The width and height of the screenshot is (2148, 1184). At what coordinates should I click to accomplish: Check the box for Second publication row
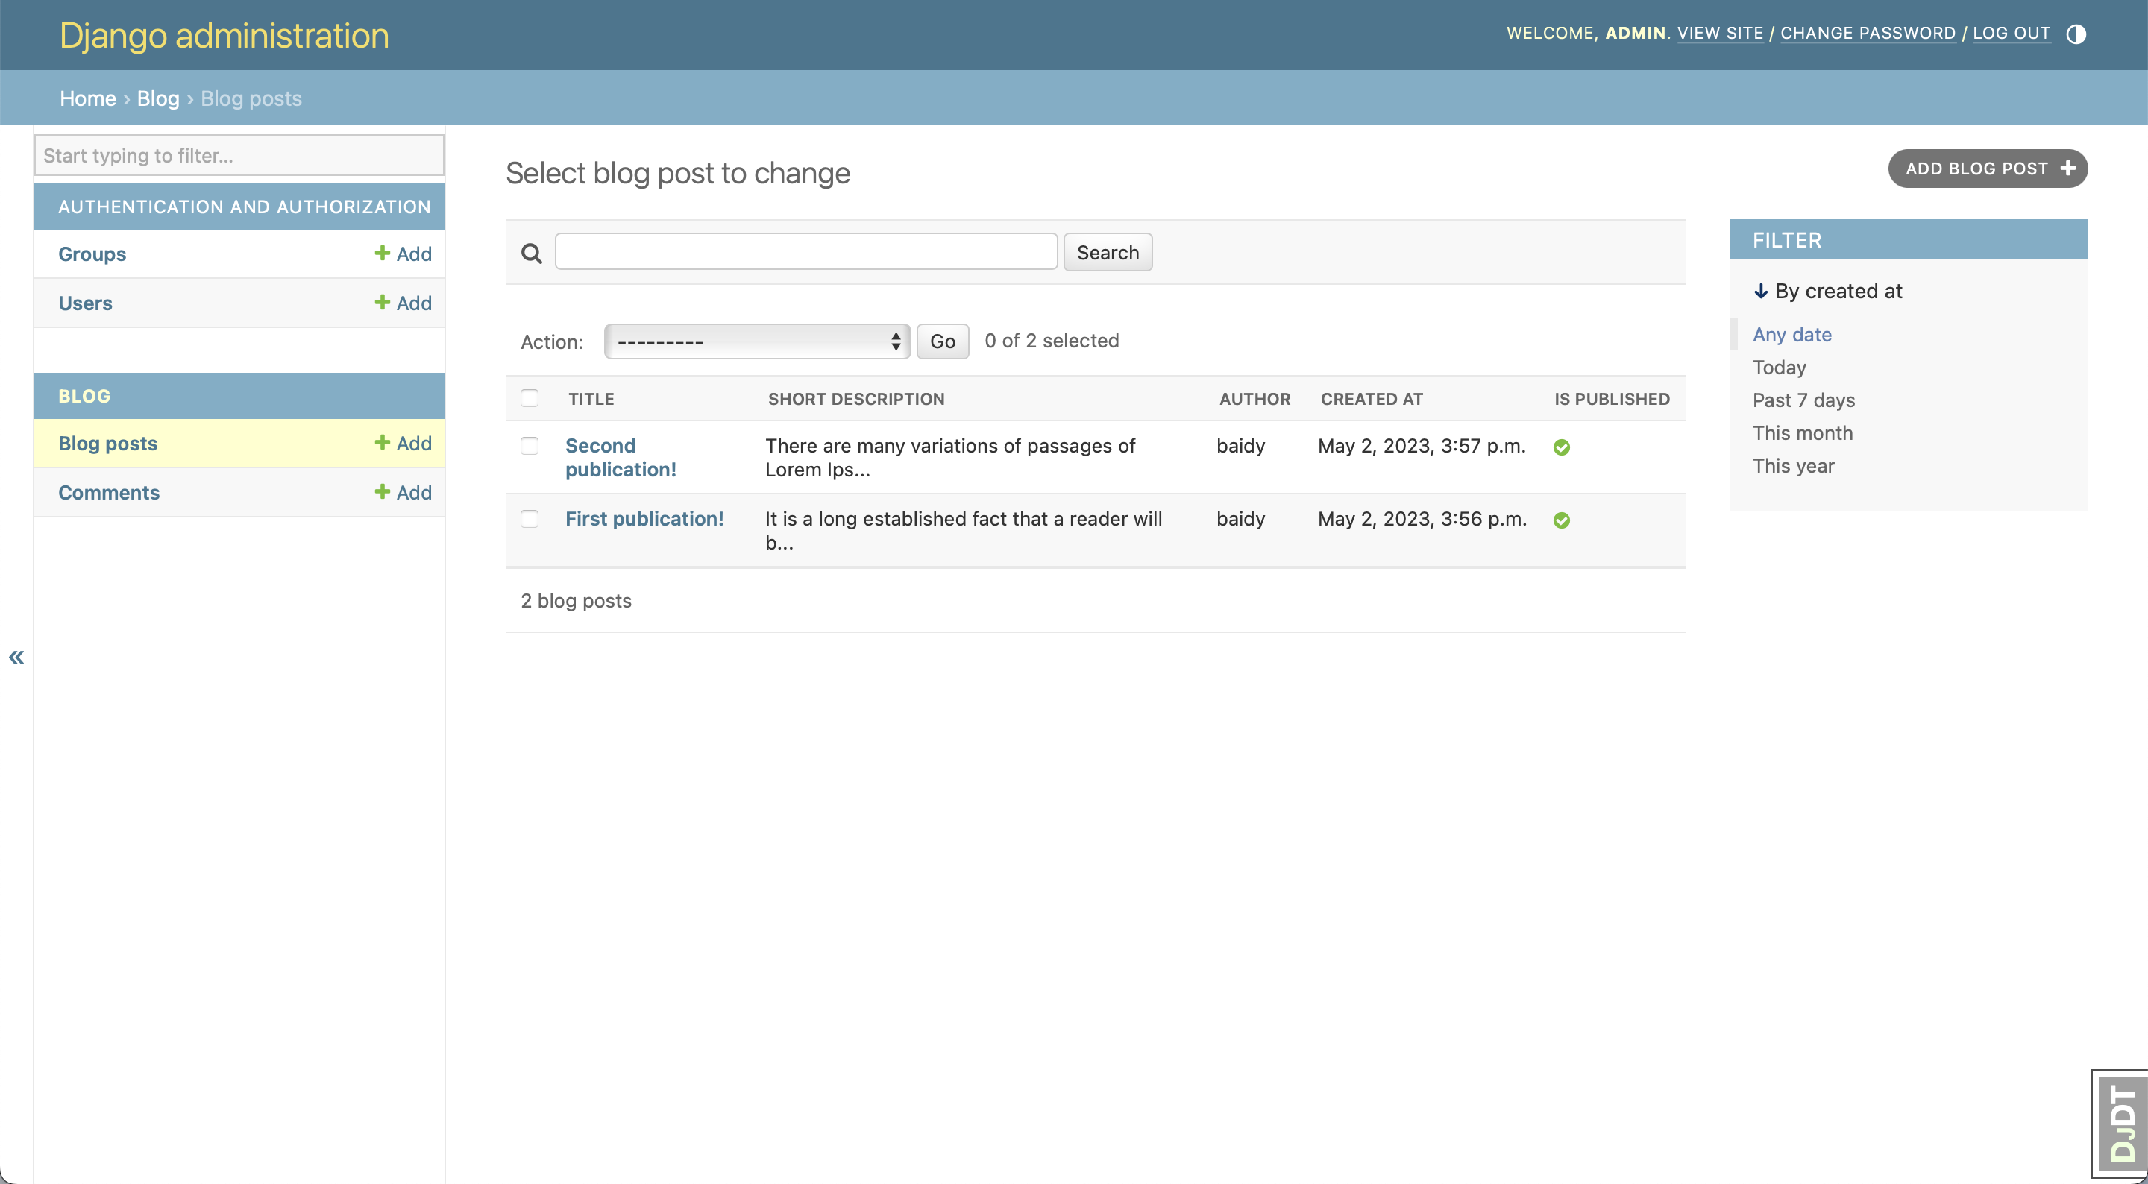coord(530,446)
